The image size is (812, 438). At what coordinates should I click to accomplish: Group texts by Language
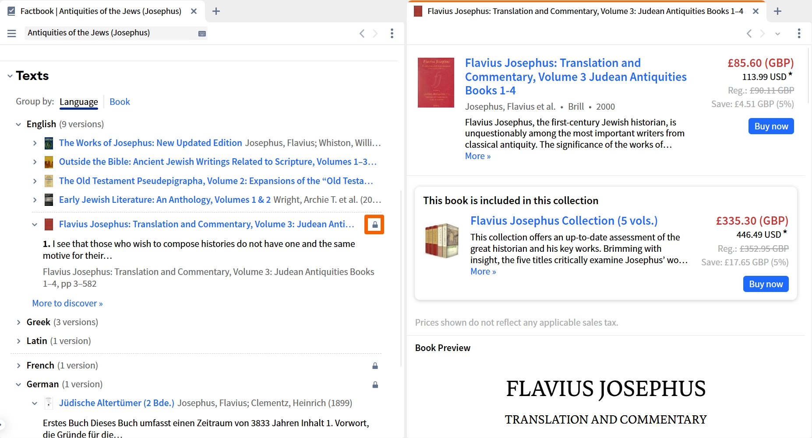[79, 102]
